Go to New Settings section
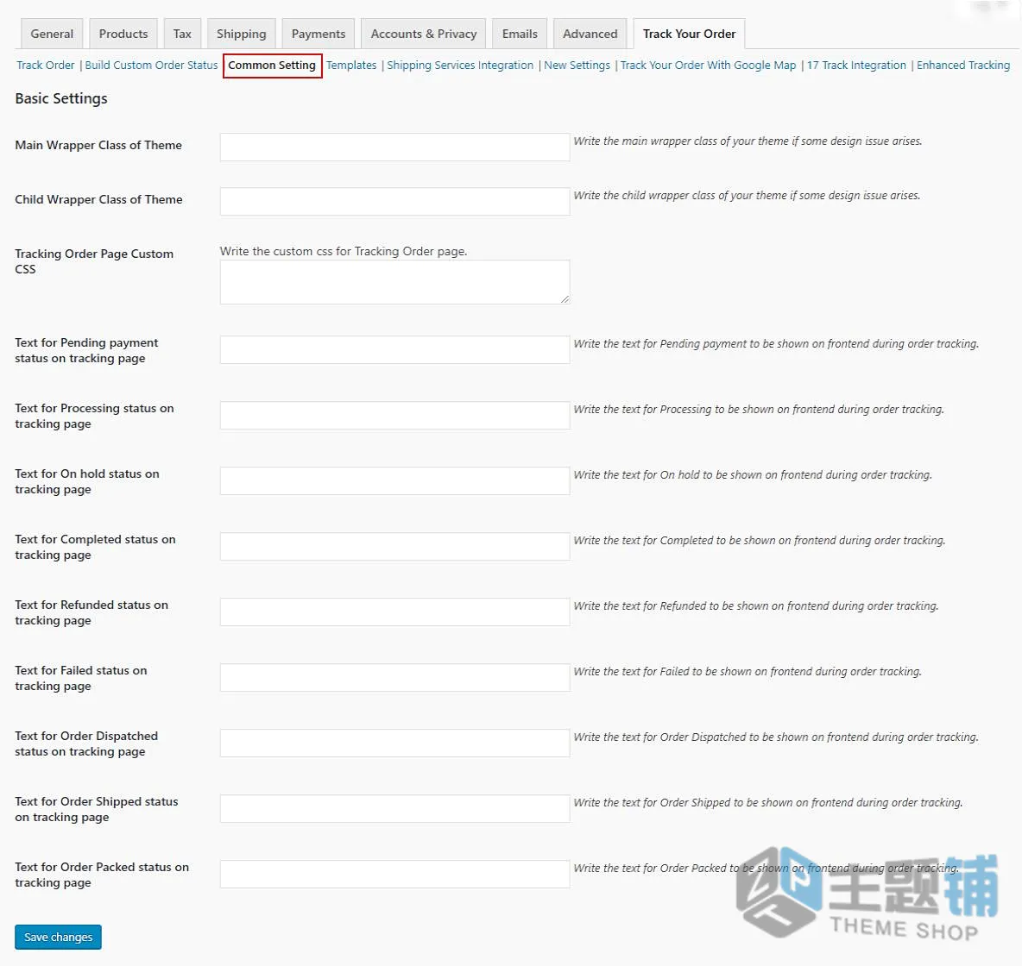1022x966 pixels. pyautogui.click(x=577, y=66)
